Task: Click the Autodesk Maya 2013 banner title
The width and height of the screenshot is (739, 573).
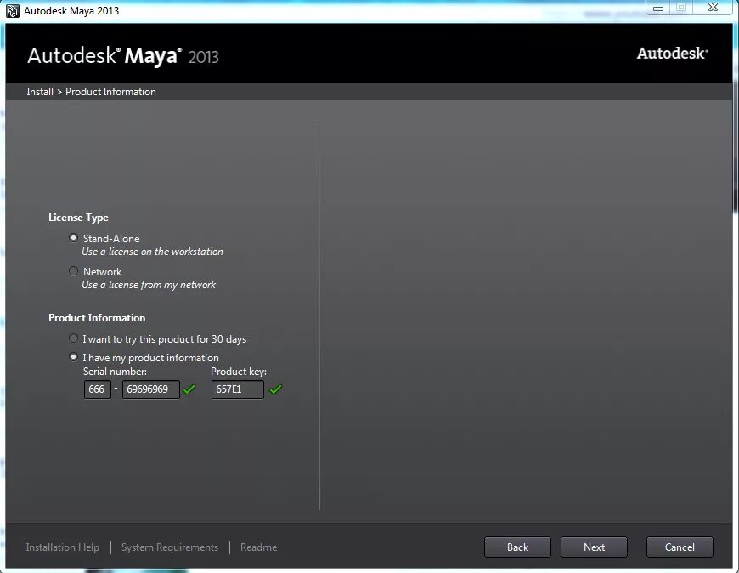Action: click(123, 55)
